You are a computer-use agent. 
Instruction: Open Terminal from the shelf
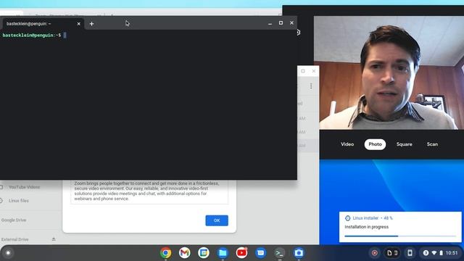pos(279,253)
